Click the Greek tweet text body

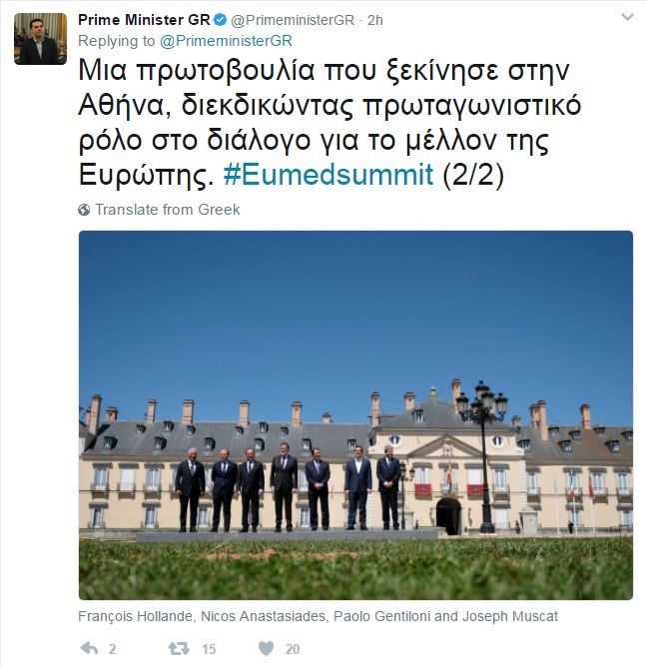[329, 123]
